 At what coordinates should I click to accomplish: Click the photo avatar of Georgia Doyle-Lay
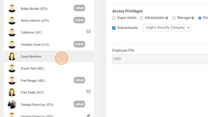pos(12,104)
